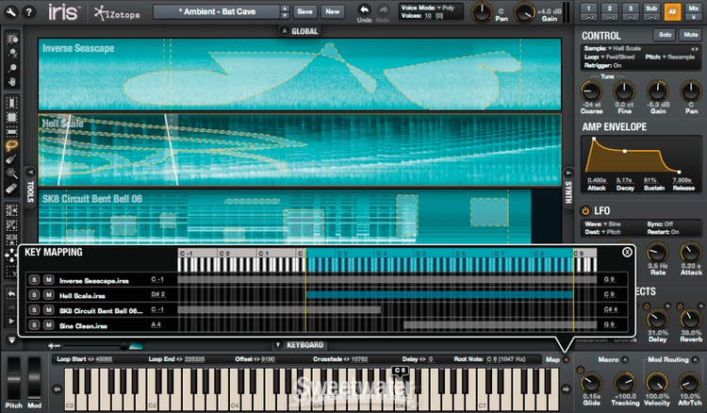
Task: Adjust the Coarse tune knob
Action: pos(591,91)
